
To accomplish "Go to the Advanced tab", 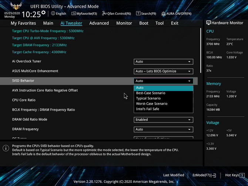I will click(x=99, y=23).
